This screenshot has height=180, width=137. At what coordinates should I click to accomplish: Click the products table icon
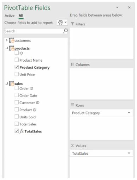tap(12, 48)
